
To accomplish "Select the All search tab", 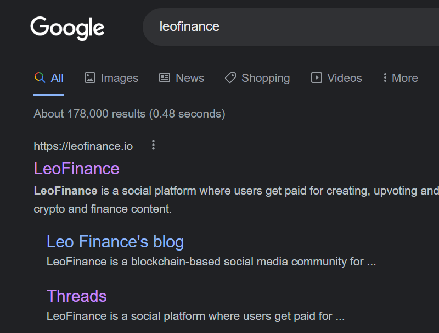I will pyautogui.click(x=49, y=78).
